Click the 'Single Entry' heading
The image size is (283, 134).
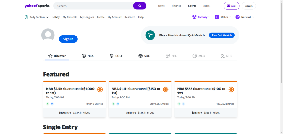60,127
